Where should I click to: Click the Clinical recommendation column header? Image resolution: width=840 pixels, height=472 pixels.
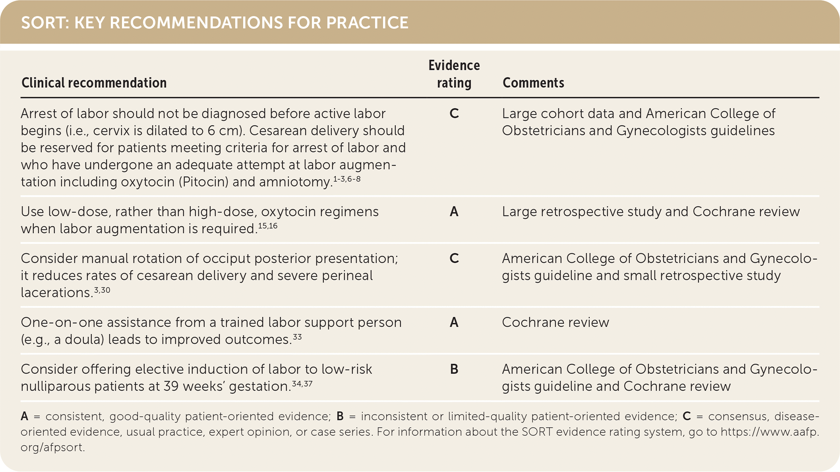coord(94,83)
